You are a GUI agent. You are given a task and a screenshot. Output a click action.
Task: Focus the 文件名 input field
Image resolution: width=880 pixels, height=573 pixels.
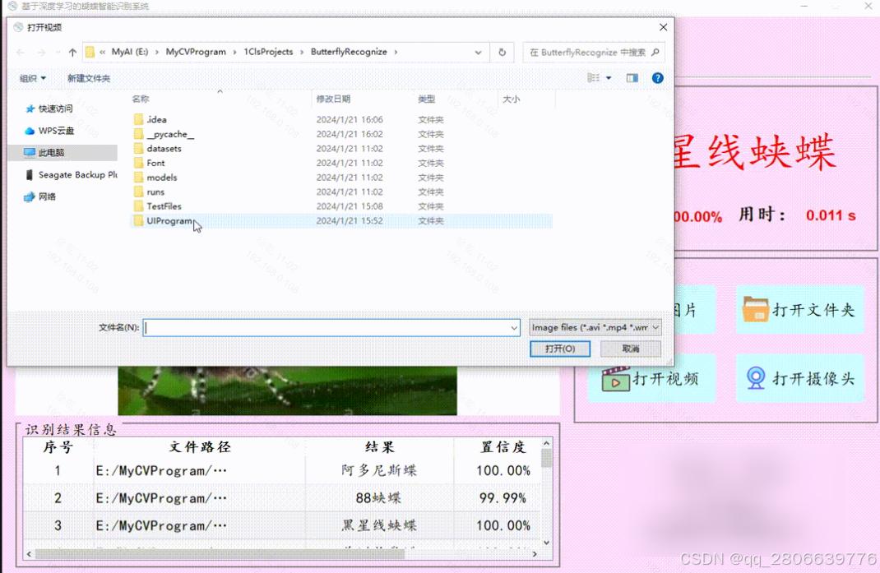331,328
